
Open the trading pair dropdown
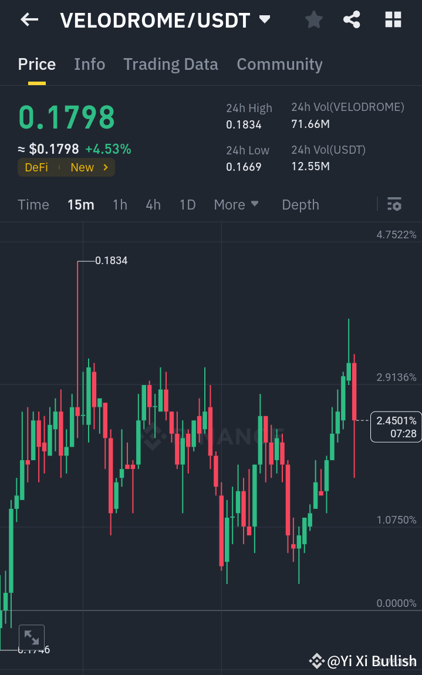[264, 19]
